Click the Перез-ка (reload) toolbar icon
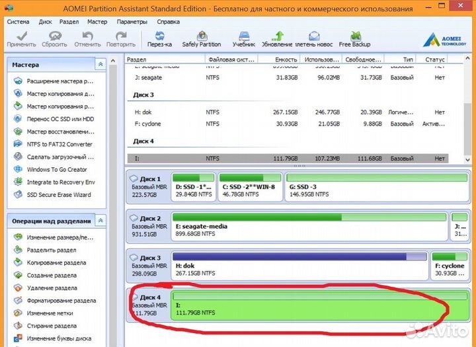 coord(159,36)
